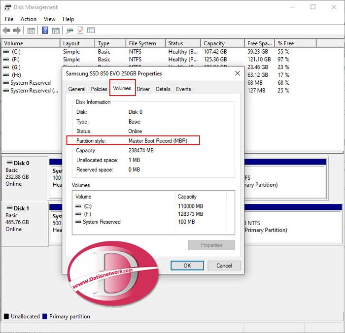Click the Cancel button

[x=224, y=266]
